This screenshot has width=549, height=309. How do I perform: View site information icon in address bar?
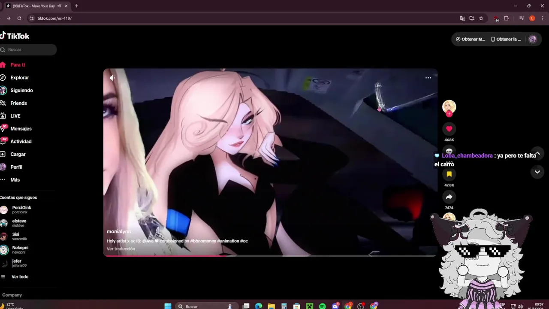coord(31,18)
